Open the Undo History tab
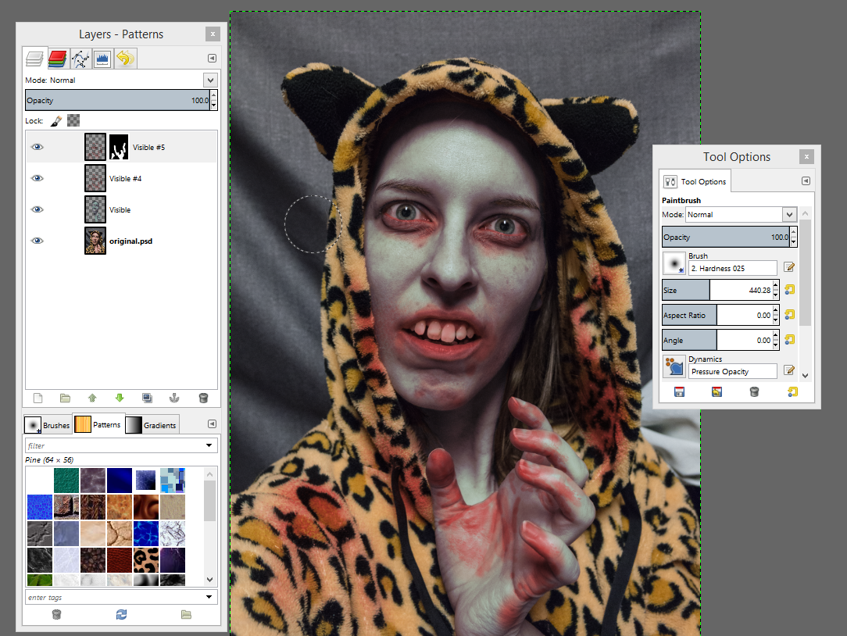Viewport: 847px width, 636px height. point(125,58)
